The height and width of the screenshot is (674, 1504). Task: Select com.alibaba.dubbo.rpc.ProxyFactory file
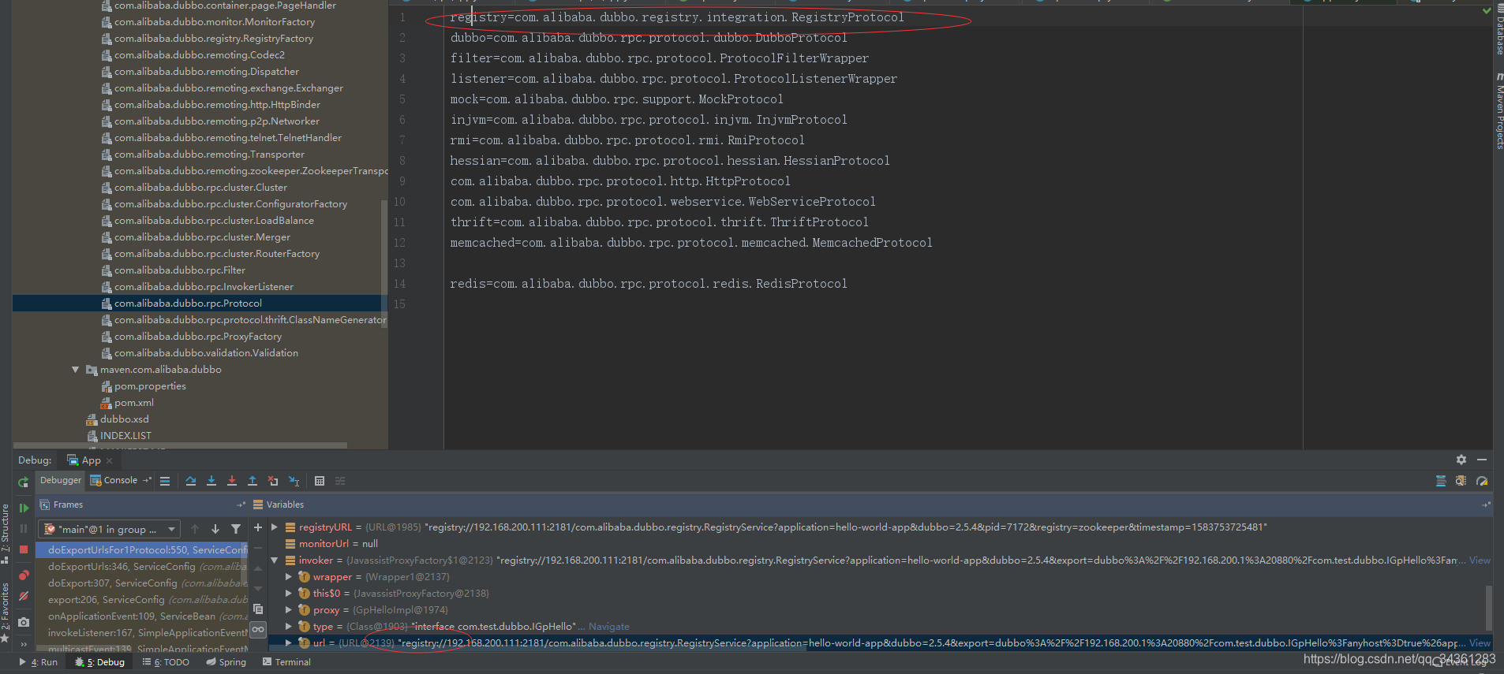[x=197, y=337]
